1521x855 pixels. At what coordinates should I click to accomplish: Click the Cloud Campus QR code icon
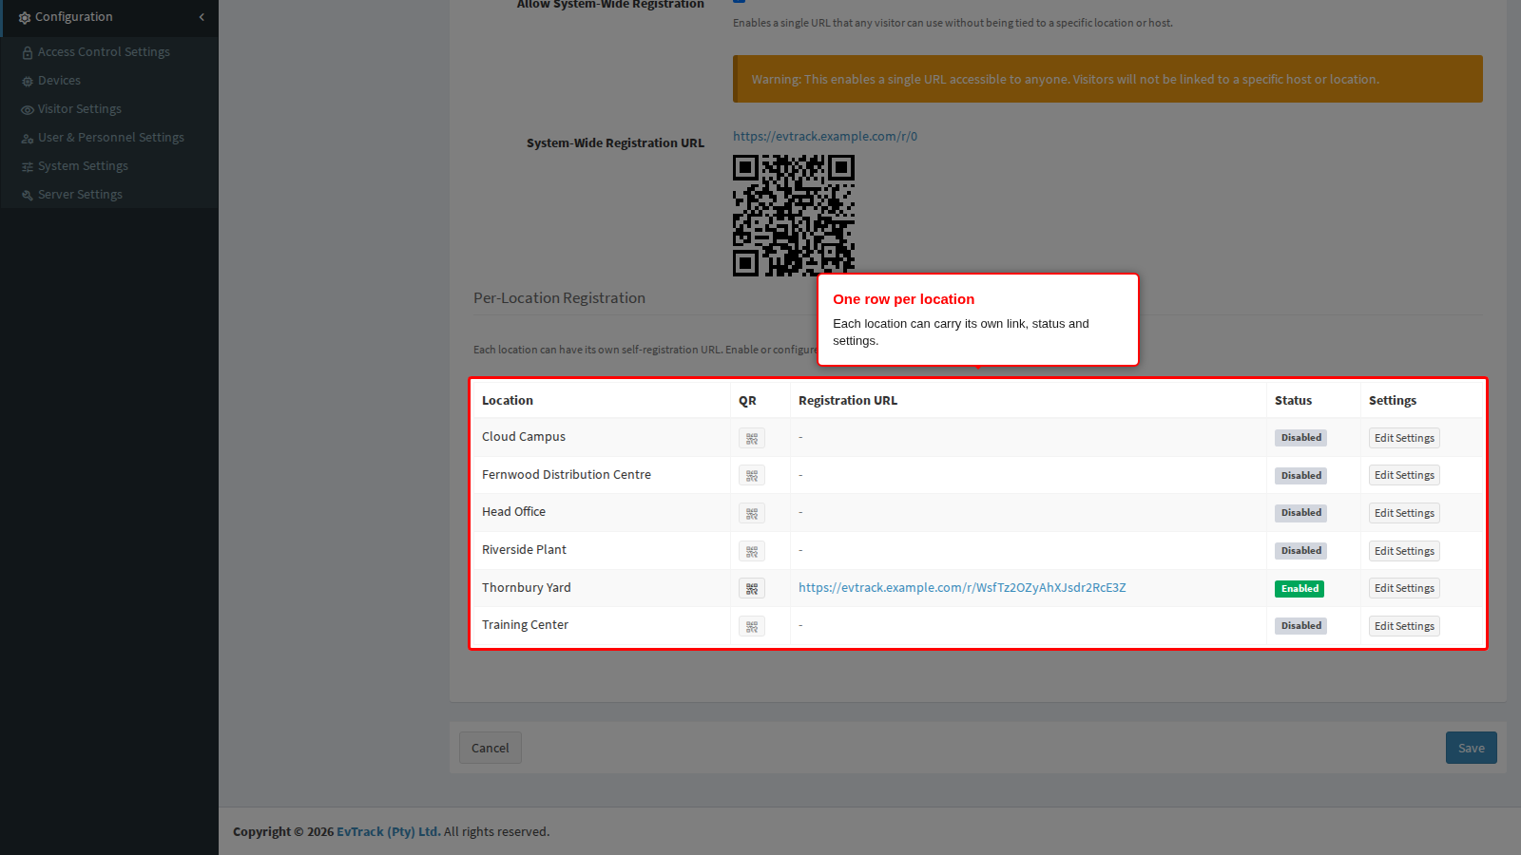(x=752, y=438)
